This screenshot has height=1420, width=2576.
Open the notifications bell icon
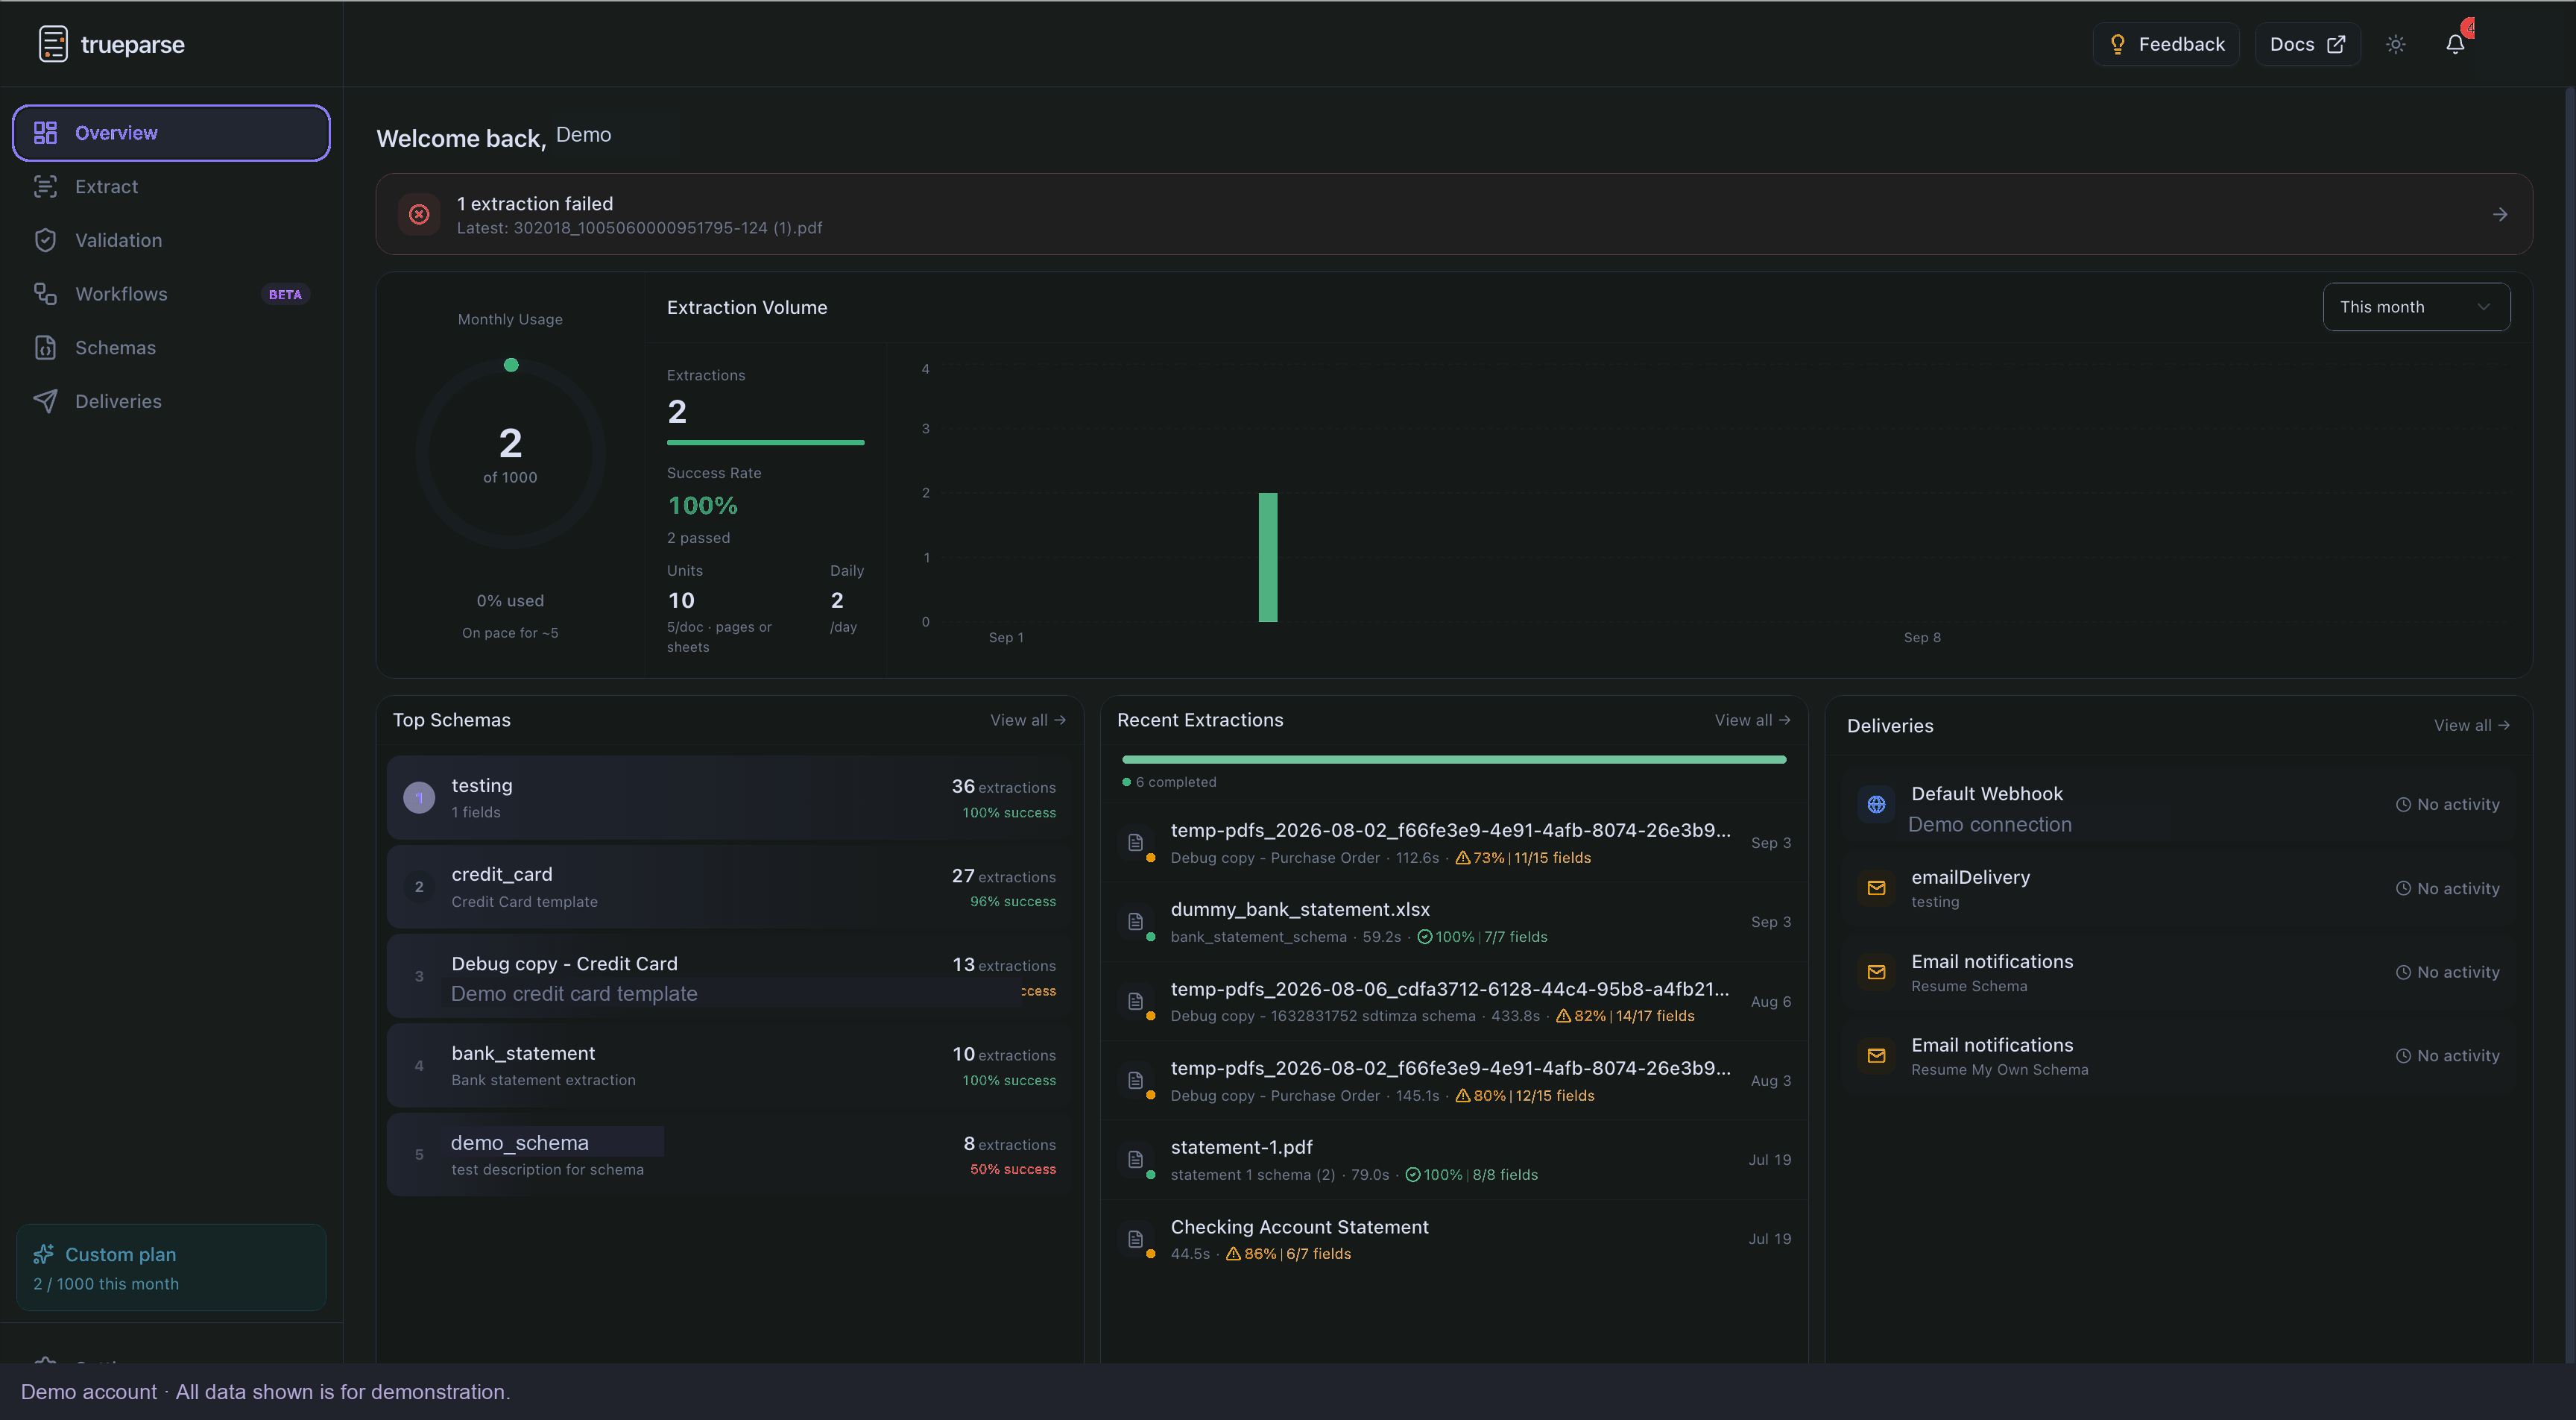(x=2455, y=44)
